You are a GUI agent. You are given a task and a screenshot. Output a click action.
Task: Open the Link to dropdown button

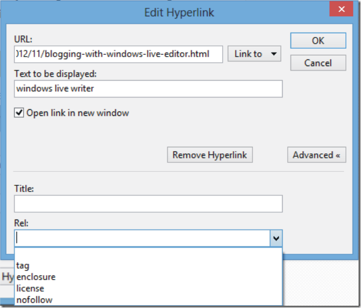[254, 54]
